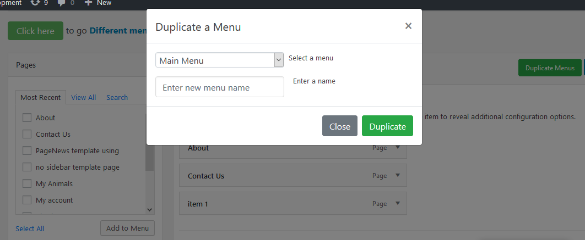Viewport: 585px width, 240px height.
Task: Click the gray Close button
Action: click(x=339, y=126)
